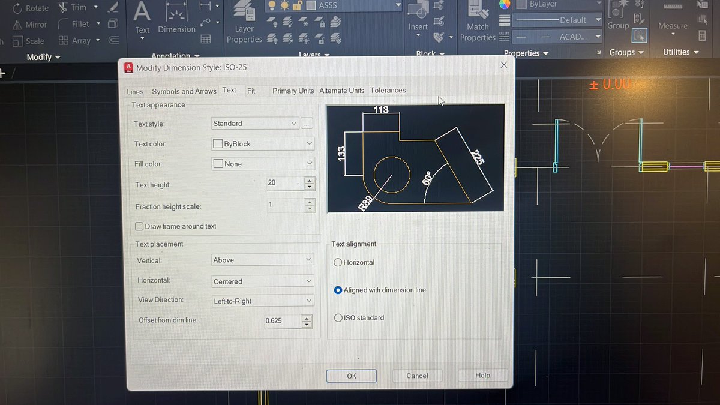The width and height of the screenshot is (720, 405).
Task: Click the ASSS layer color swatch
Action: 311,5
